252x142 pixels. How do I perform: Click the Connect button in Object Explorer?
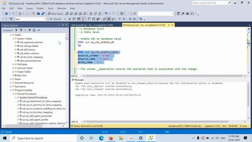(x=7, y=30)
